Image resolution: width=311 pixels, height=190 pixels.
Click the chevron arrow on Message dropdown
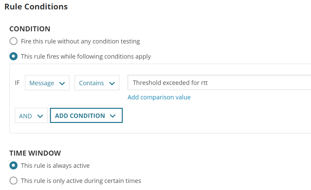click(x=62, y=84)
